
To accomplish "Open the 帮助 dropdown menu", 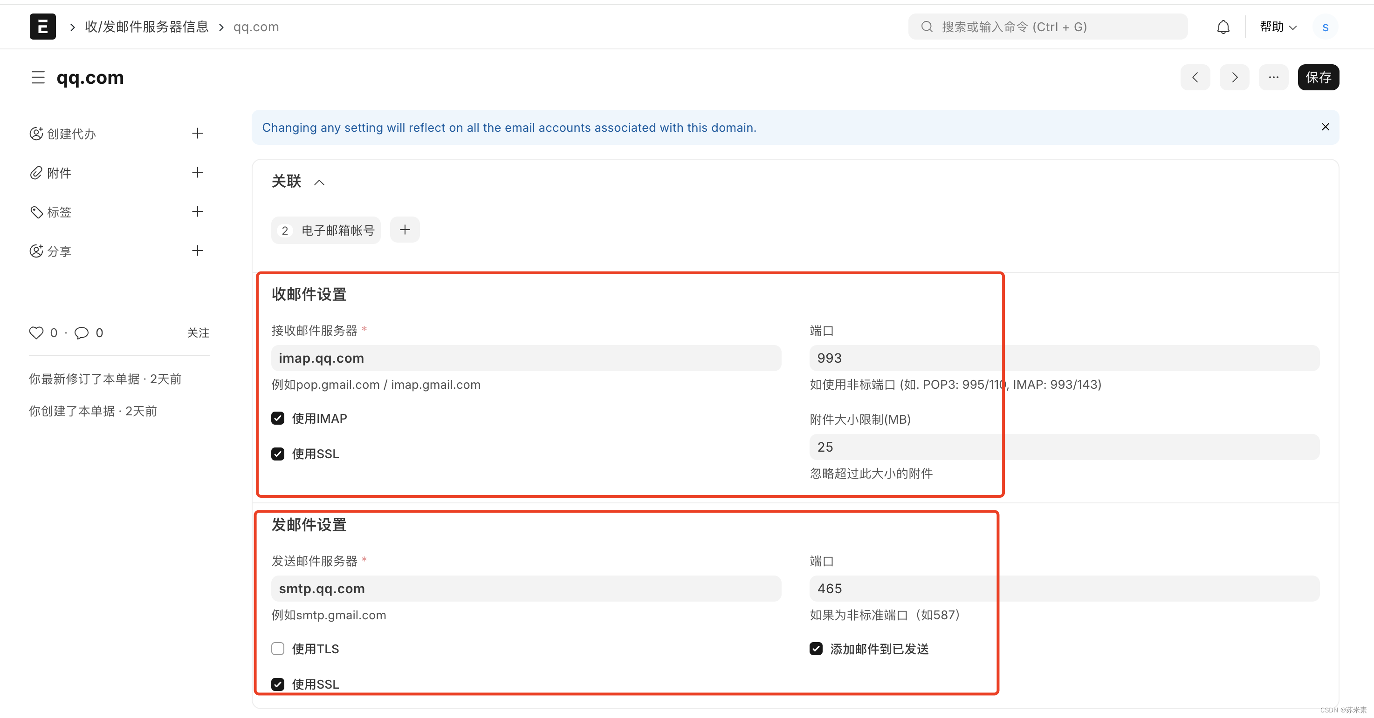I will click(1278, 27).
